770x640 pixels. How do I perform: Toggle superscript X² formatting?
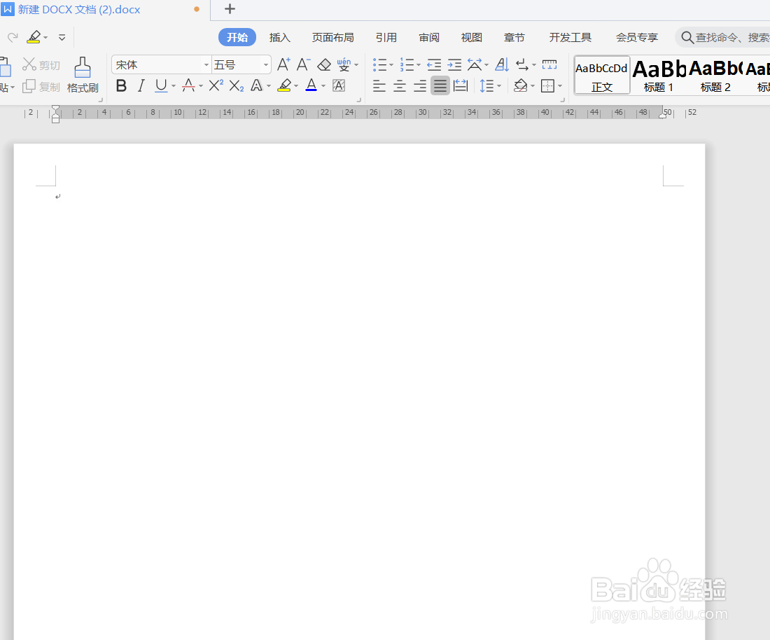tap(216, 85)
